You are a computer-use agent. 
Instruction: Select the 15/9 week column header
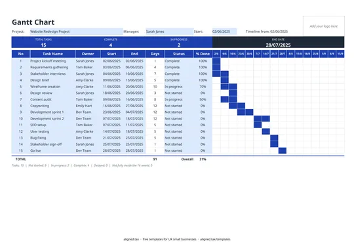pos(340,54)
